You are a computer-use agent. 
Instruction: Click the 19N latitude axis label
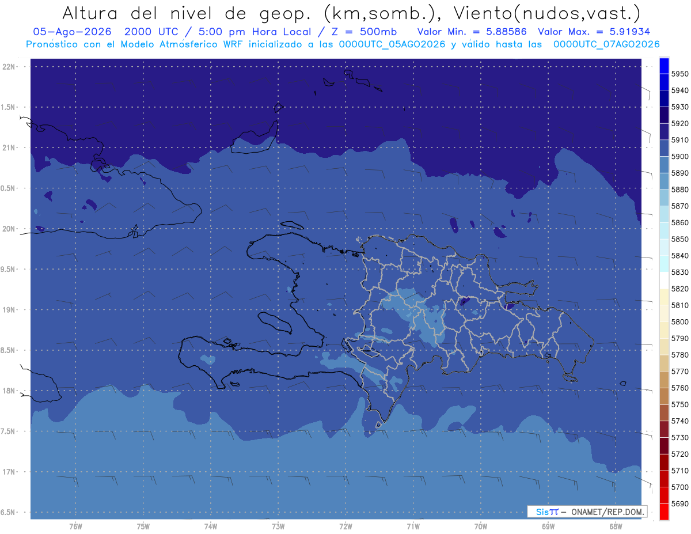(x=9, y=309)
